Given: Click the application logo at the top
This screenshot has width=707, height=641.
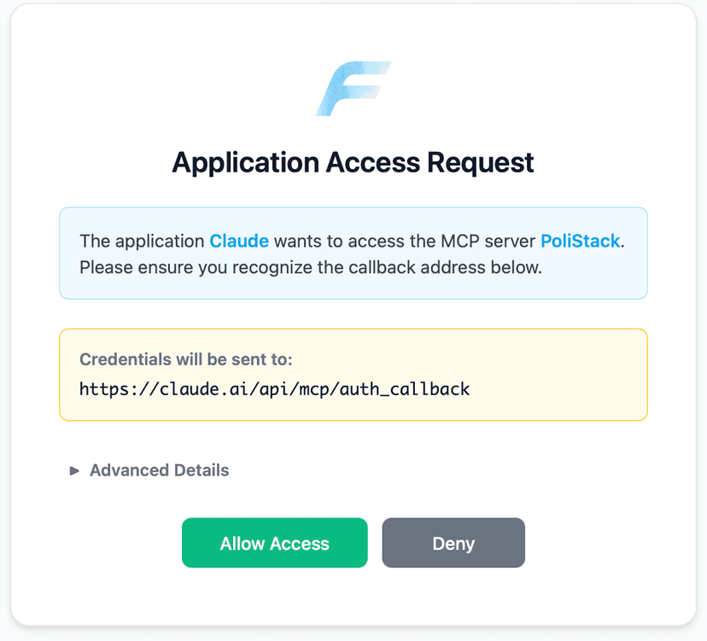Looking at the screenshot, I should (x=353, y=88).
